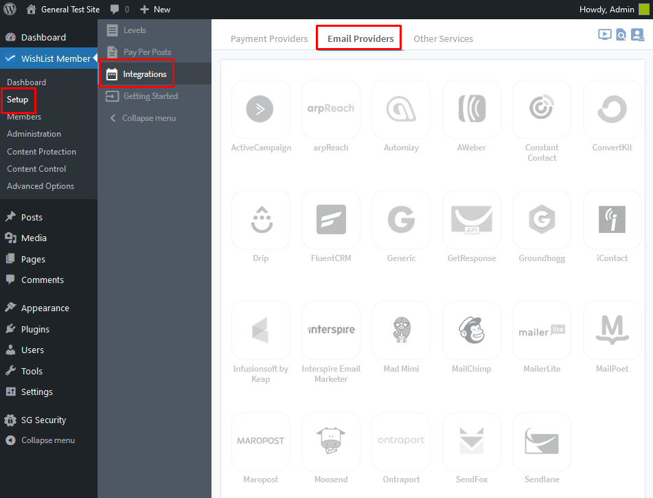653x498 pixels.
Task: Open Advanced Options section
Action: [x=41, y=186]
